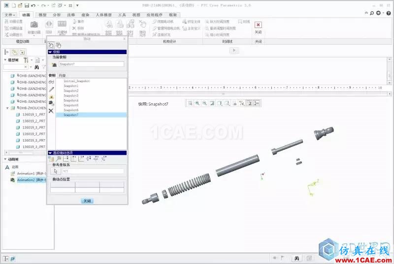The width and height of the screenshot is (394, 264).
Task: Switch to the Applications ribbon tab
Action: 154,15
